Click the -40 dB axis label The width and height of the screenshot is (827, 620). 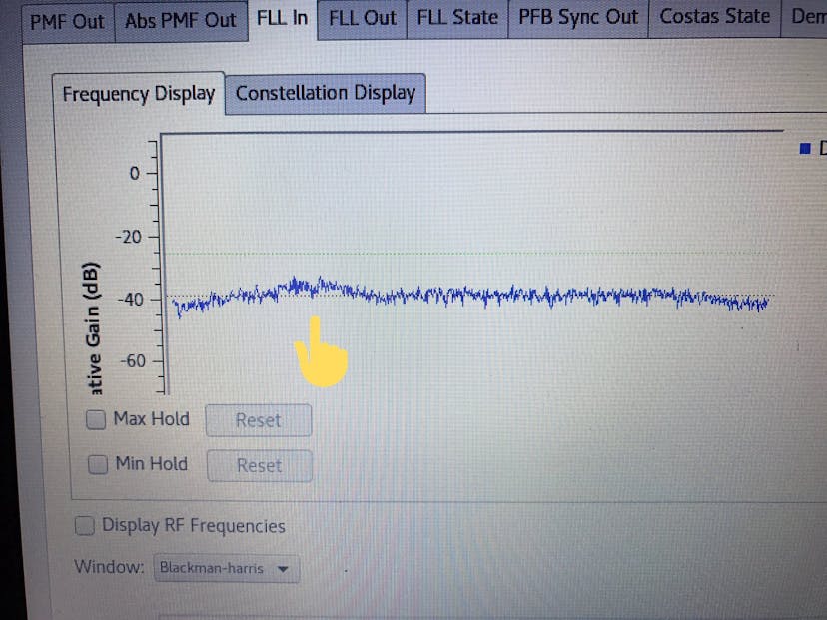click(x=130, y=300)
